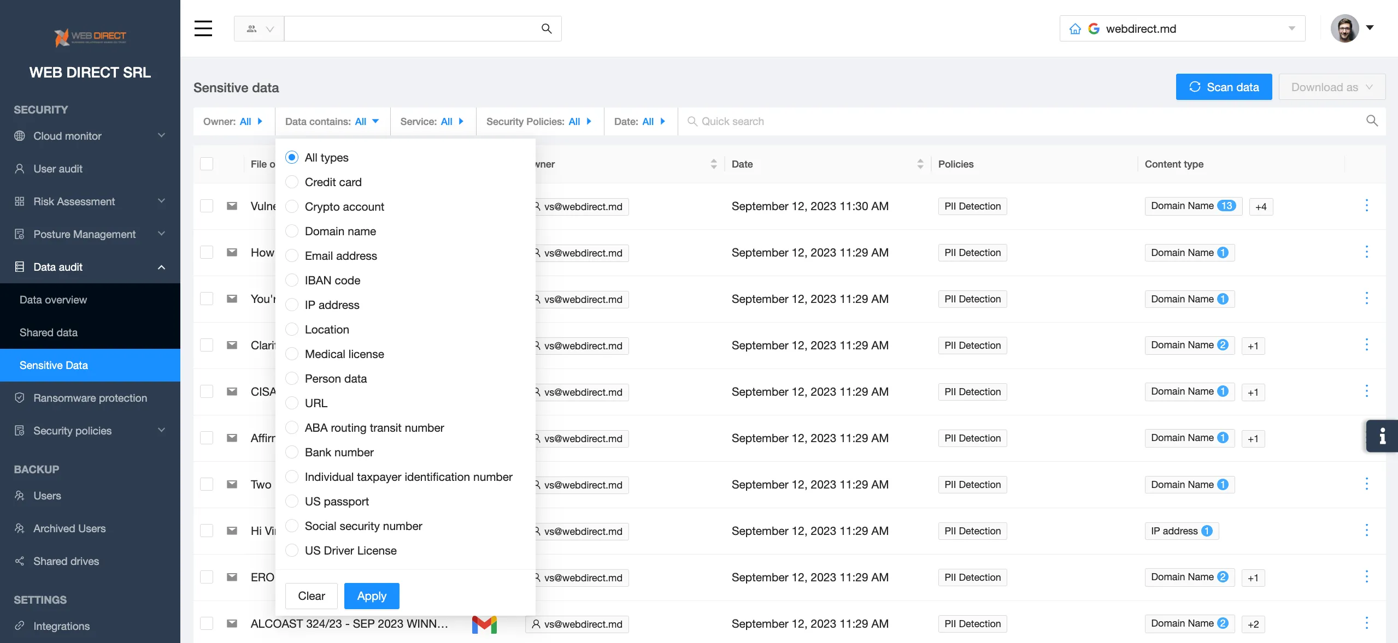Open the hamburger navigation menu
Viewport: 1398px width, 643px height.
pos(203,28)
